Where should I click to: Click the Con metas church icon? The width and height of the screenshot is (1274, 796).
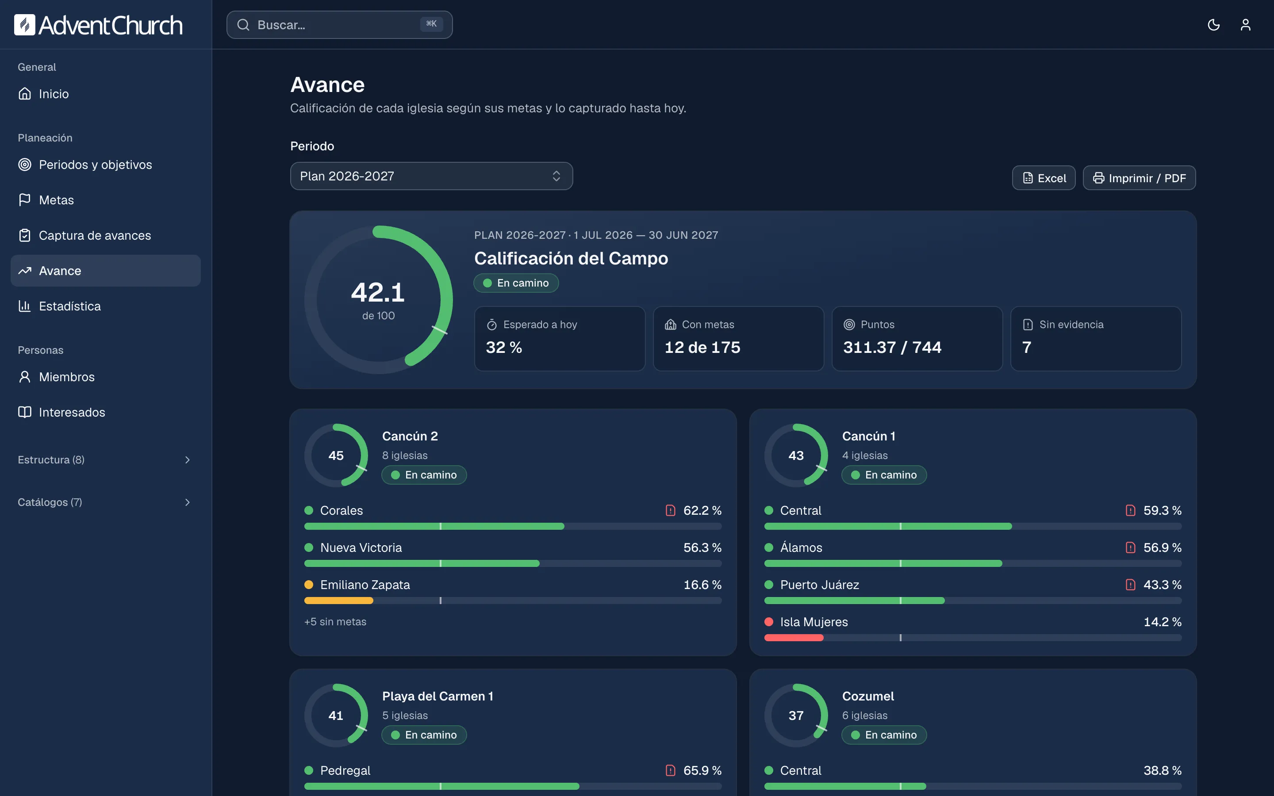670,325
